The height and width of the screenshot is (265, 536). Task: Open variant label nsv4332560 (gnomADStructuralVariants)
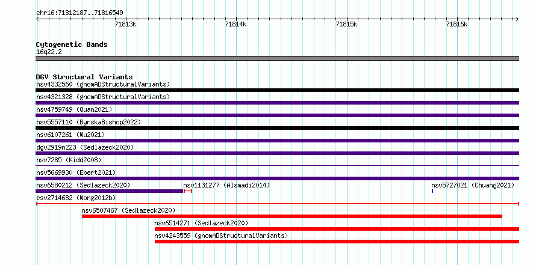click(103, 84)
